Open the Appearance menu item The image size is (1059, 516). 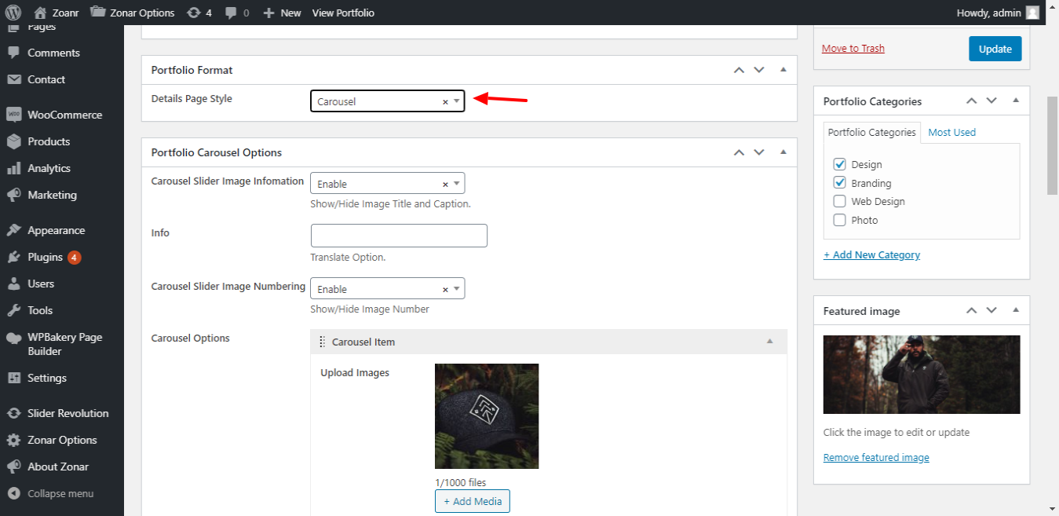click(x=62, y=230)
